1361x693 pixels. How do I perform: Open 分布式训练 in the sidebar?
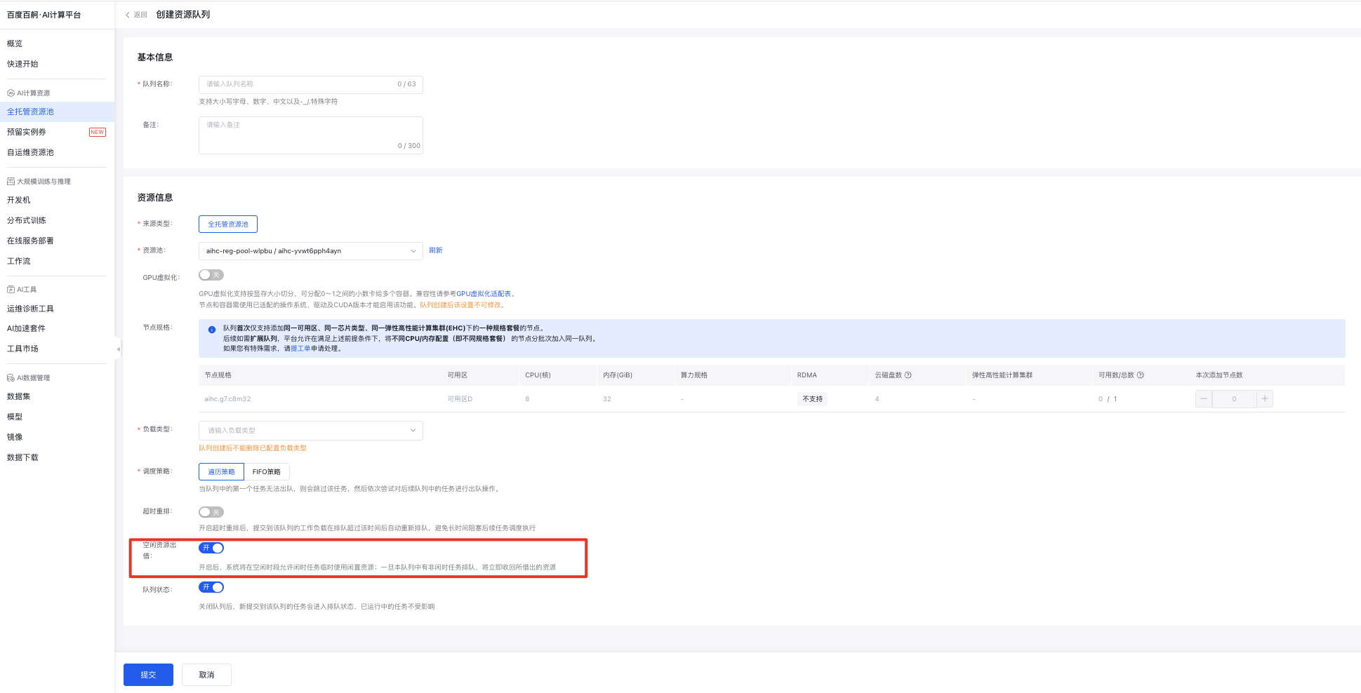(x=27, y=220)
